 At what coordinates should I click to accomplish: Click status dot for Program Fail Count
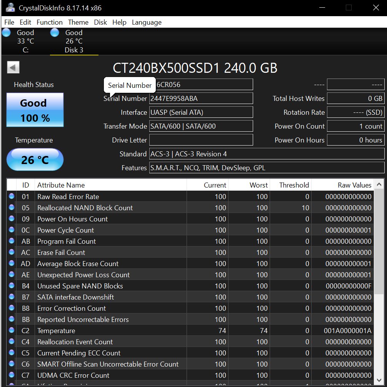tap(12, 241)
